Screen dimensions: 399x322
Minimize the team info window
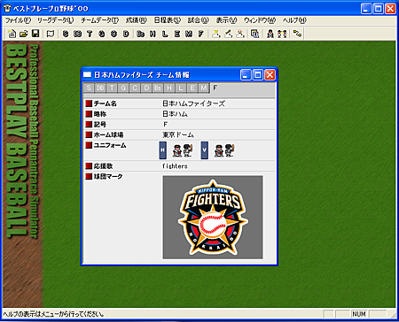246,75
